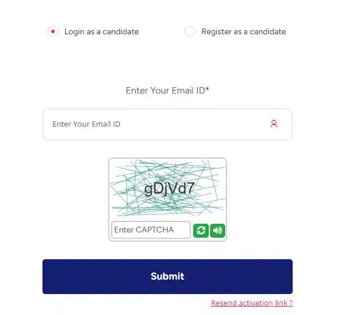Viewport: 352px width, 315px height.
Task: Select the Login as a candidate radio button
Action: pos(53,31)
